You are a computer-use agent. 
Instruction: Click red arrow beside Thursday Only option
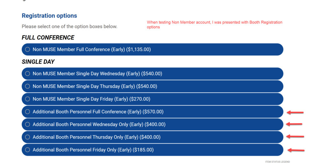[295, 137]
